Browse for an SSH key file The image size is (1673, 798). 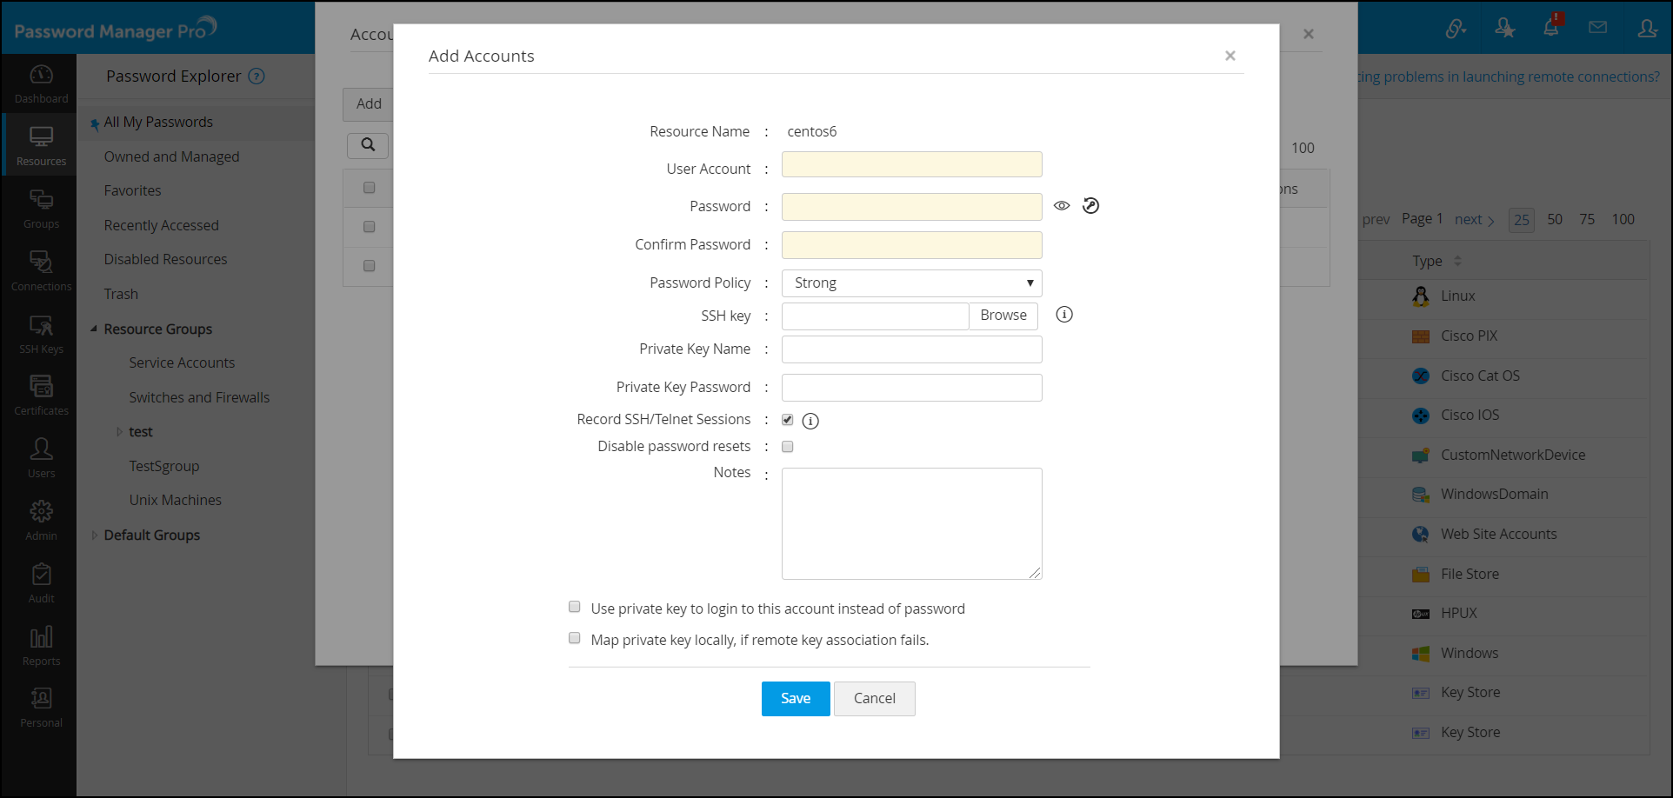[1003, 316]
